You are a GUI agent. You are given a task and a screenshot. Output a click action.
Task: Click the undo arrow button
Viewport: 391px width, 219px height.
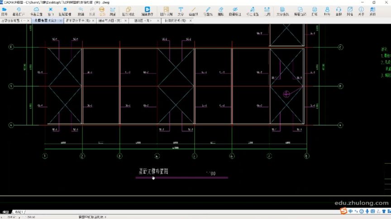(81, 11)
